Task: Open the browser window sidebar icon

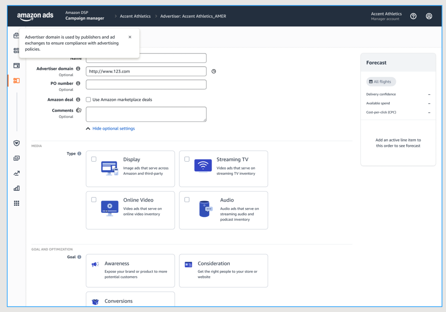Action: (x=17, y=66)
